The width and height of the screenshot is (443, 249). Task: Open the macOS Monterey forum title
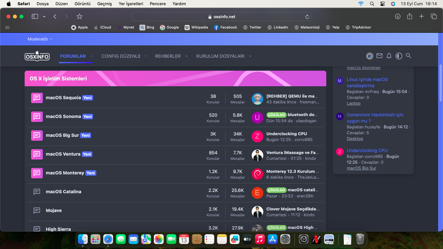(65, 173)
